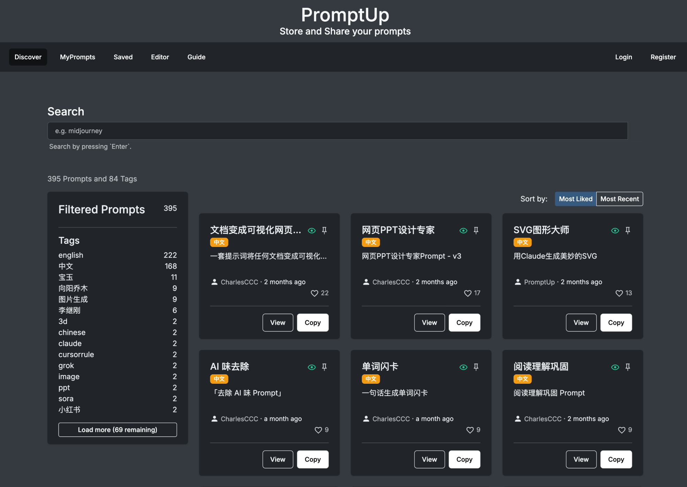Image resolution: width=687 pixels, height=487 pixels.
Task: Copy the AI 味去除 prompt
Action: point(313,459)
